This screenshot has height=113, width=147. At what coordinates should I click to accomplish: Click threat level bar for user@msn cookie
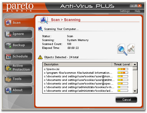123,76
